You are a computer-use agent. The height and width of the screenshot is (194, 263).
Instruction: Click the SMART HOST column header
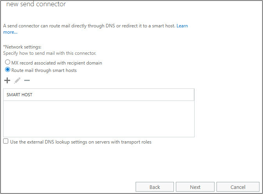[98, 95]
